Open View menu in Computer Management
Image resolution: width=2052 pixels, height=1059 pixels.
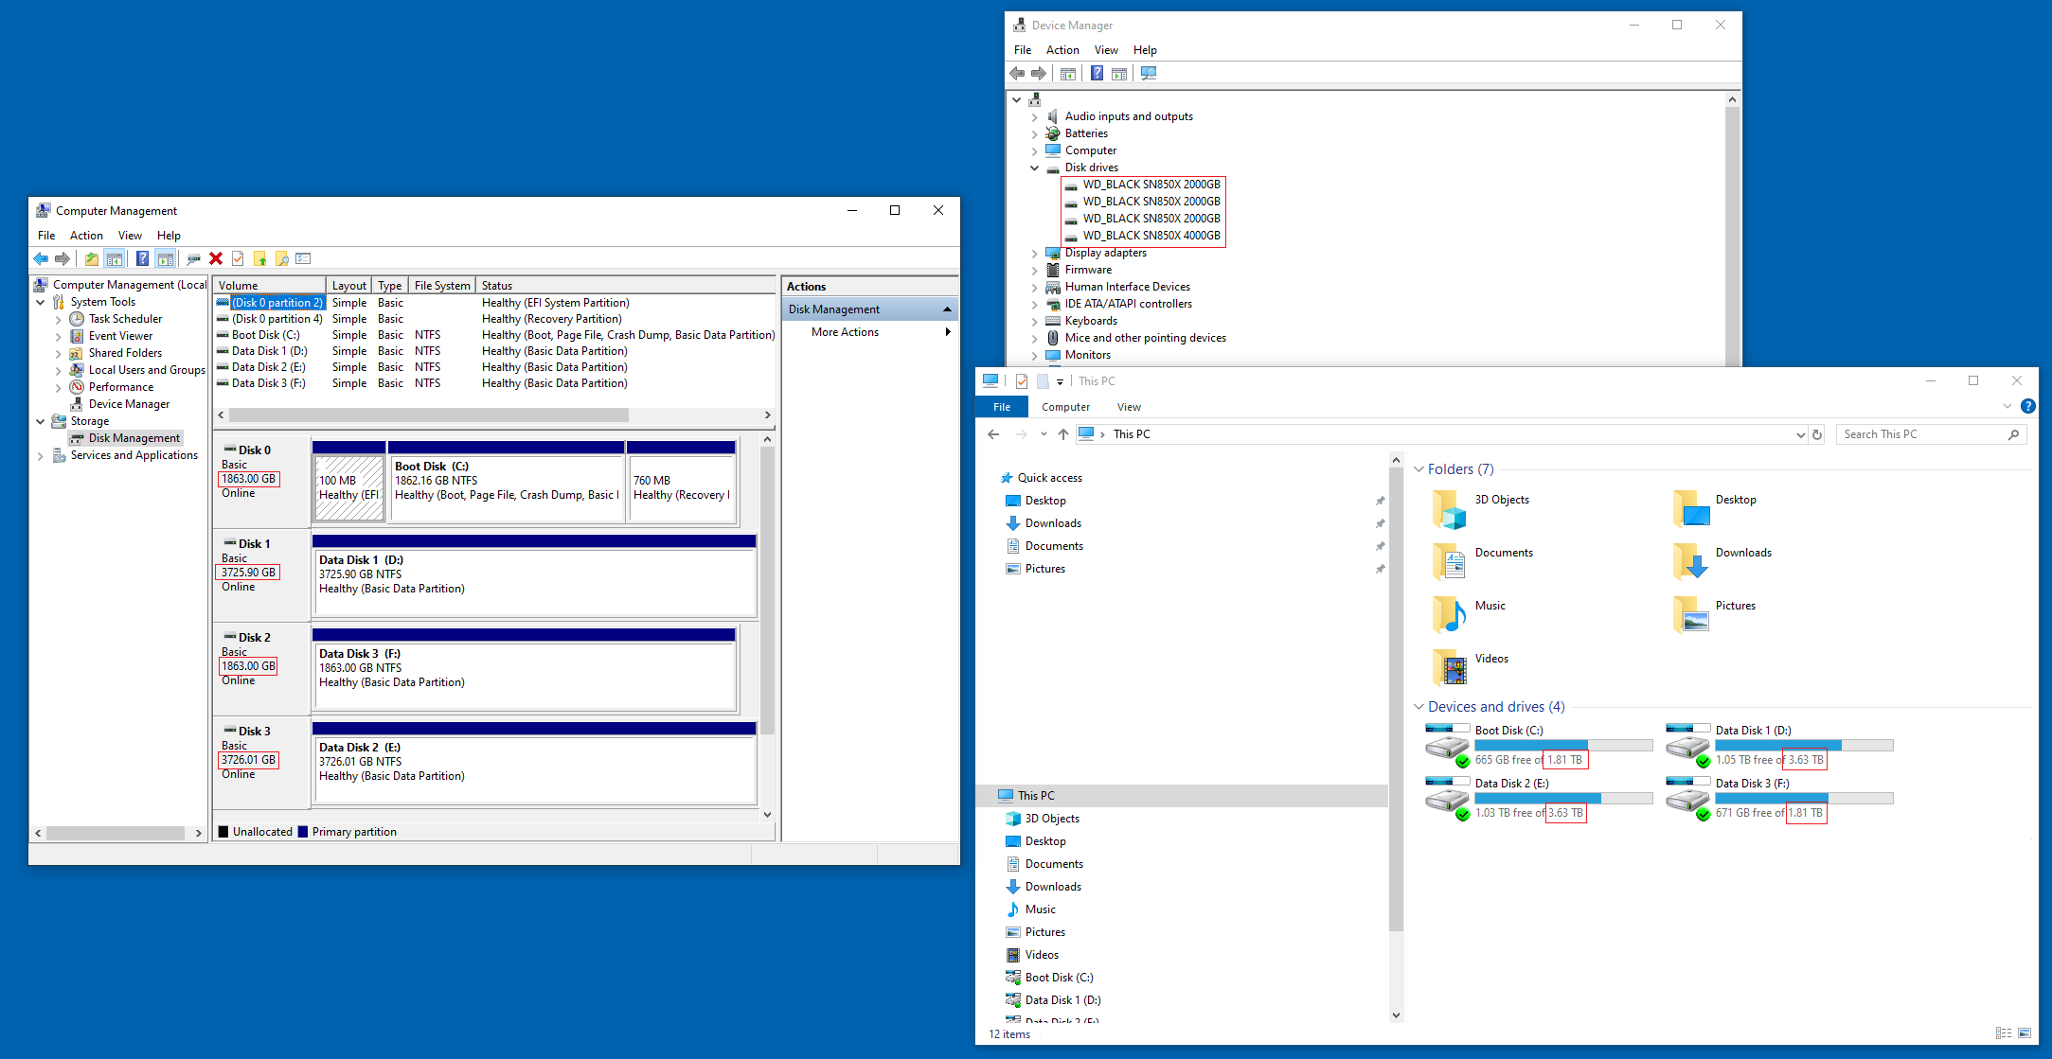click(130, 236)
